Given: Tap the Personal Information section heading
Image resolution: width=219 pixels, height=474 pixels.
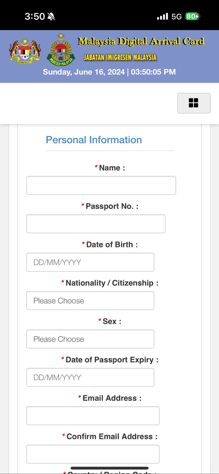Looking at the screenshot, I should [94, 140].
